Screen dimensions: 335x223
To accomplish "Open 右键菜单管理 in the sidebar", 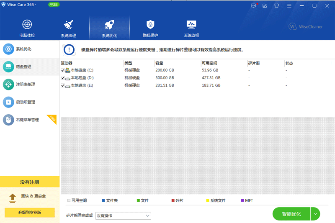I will [27, 120].
